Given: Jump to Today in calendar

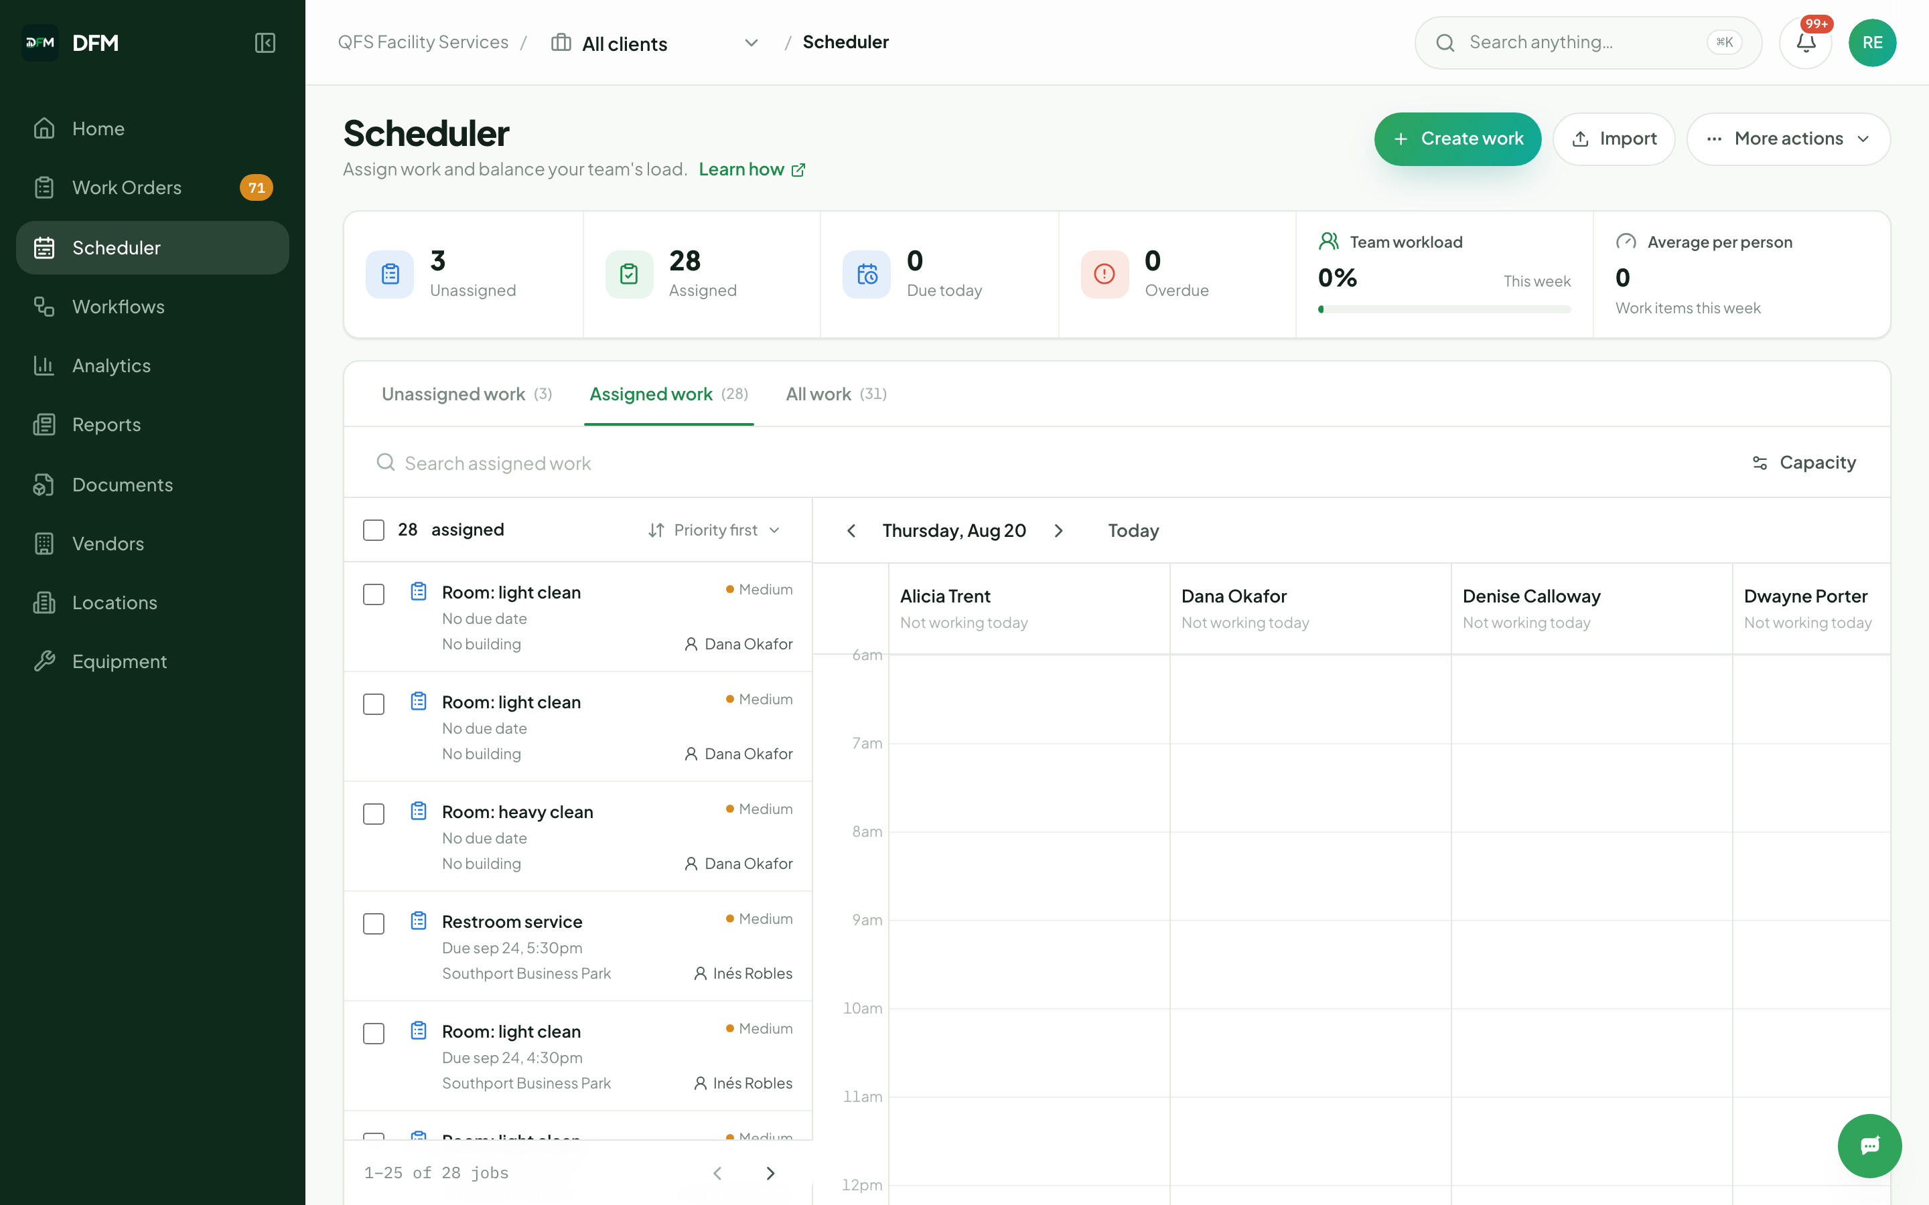Looking at the screenshot, I should point(1133,531).
